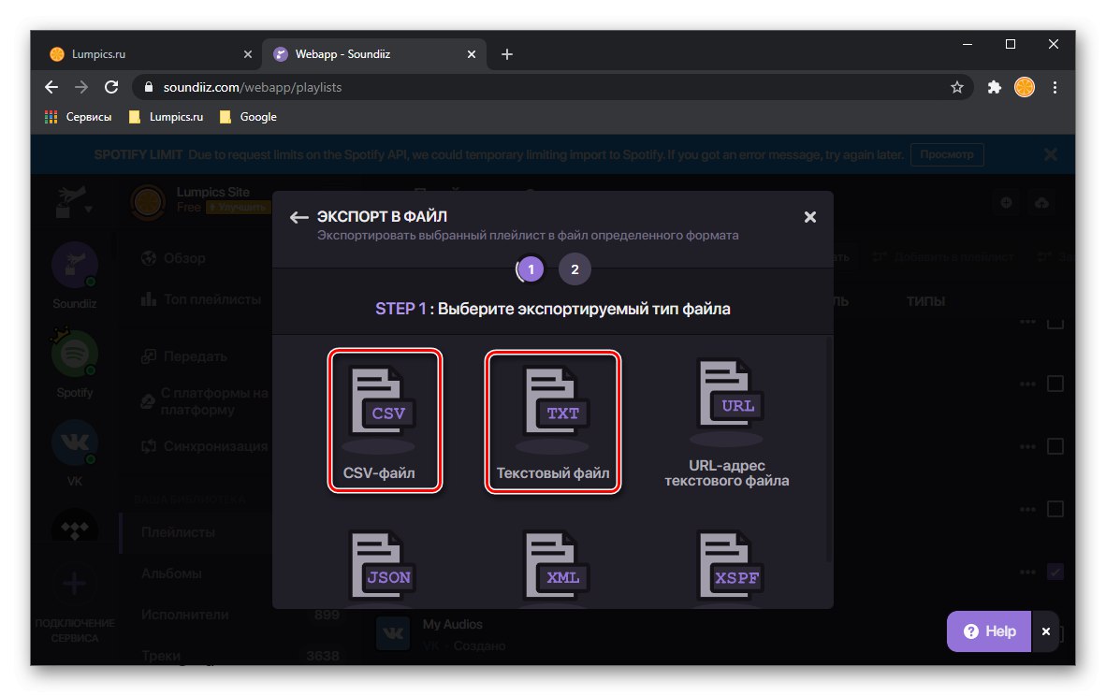Expand the Soundiiz logo dropdown arrow

click(x=88, y=210)
